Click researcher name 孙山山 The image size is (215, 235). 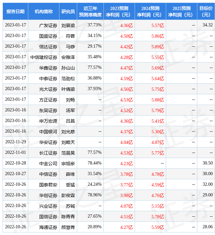pyautogui.click(x=68, y=68)
